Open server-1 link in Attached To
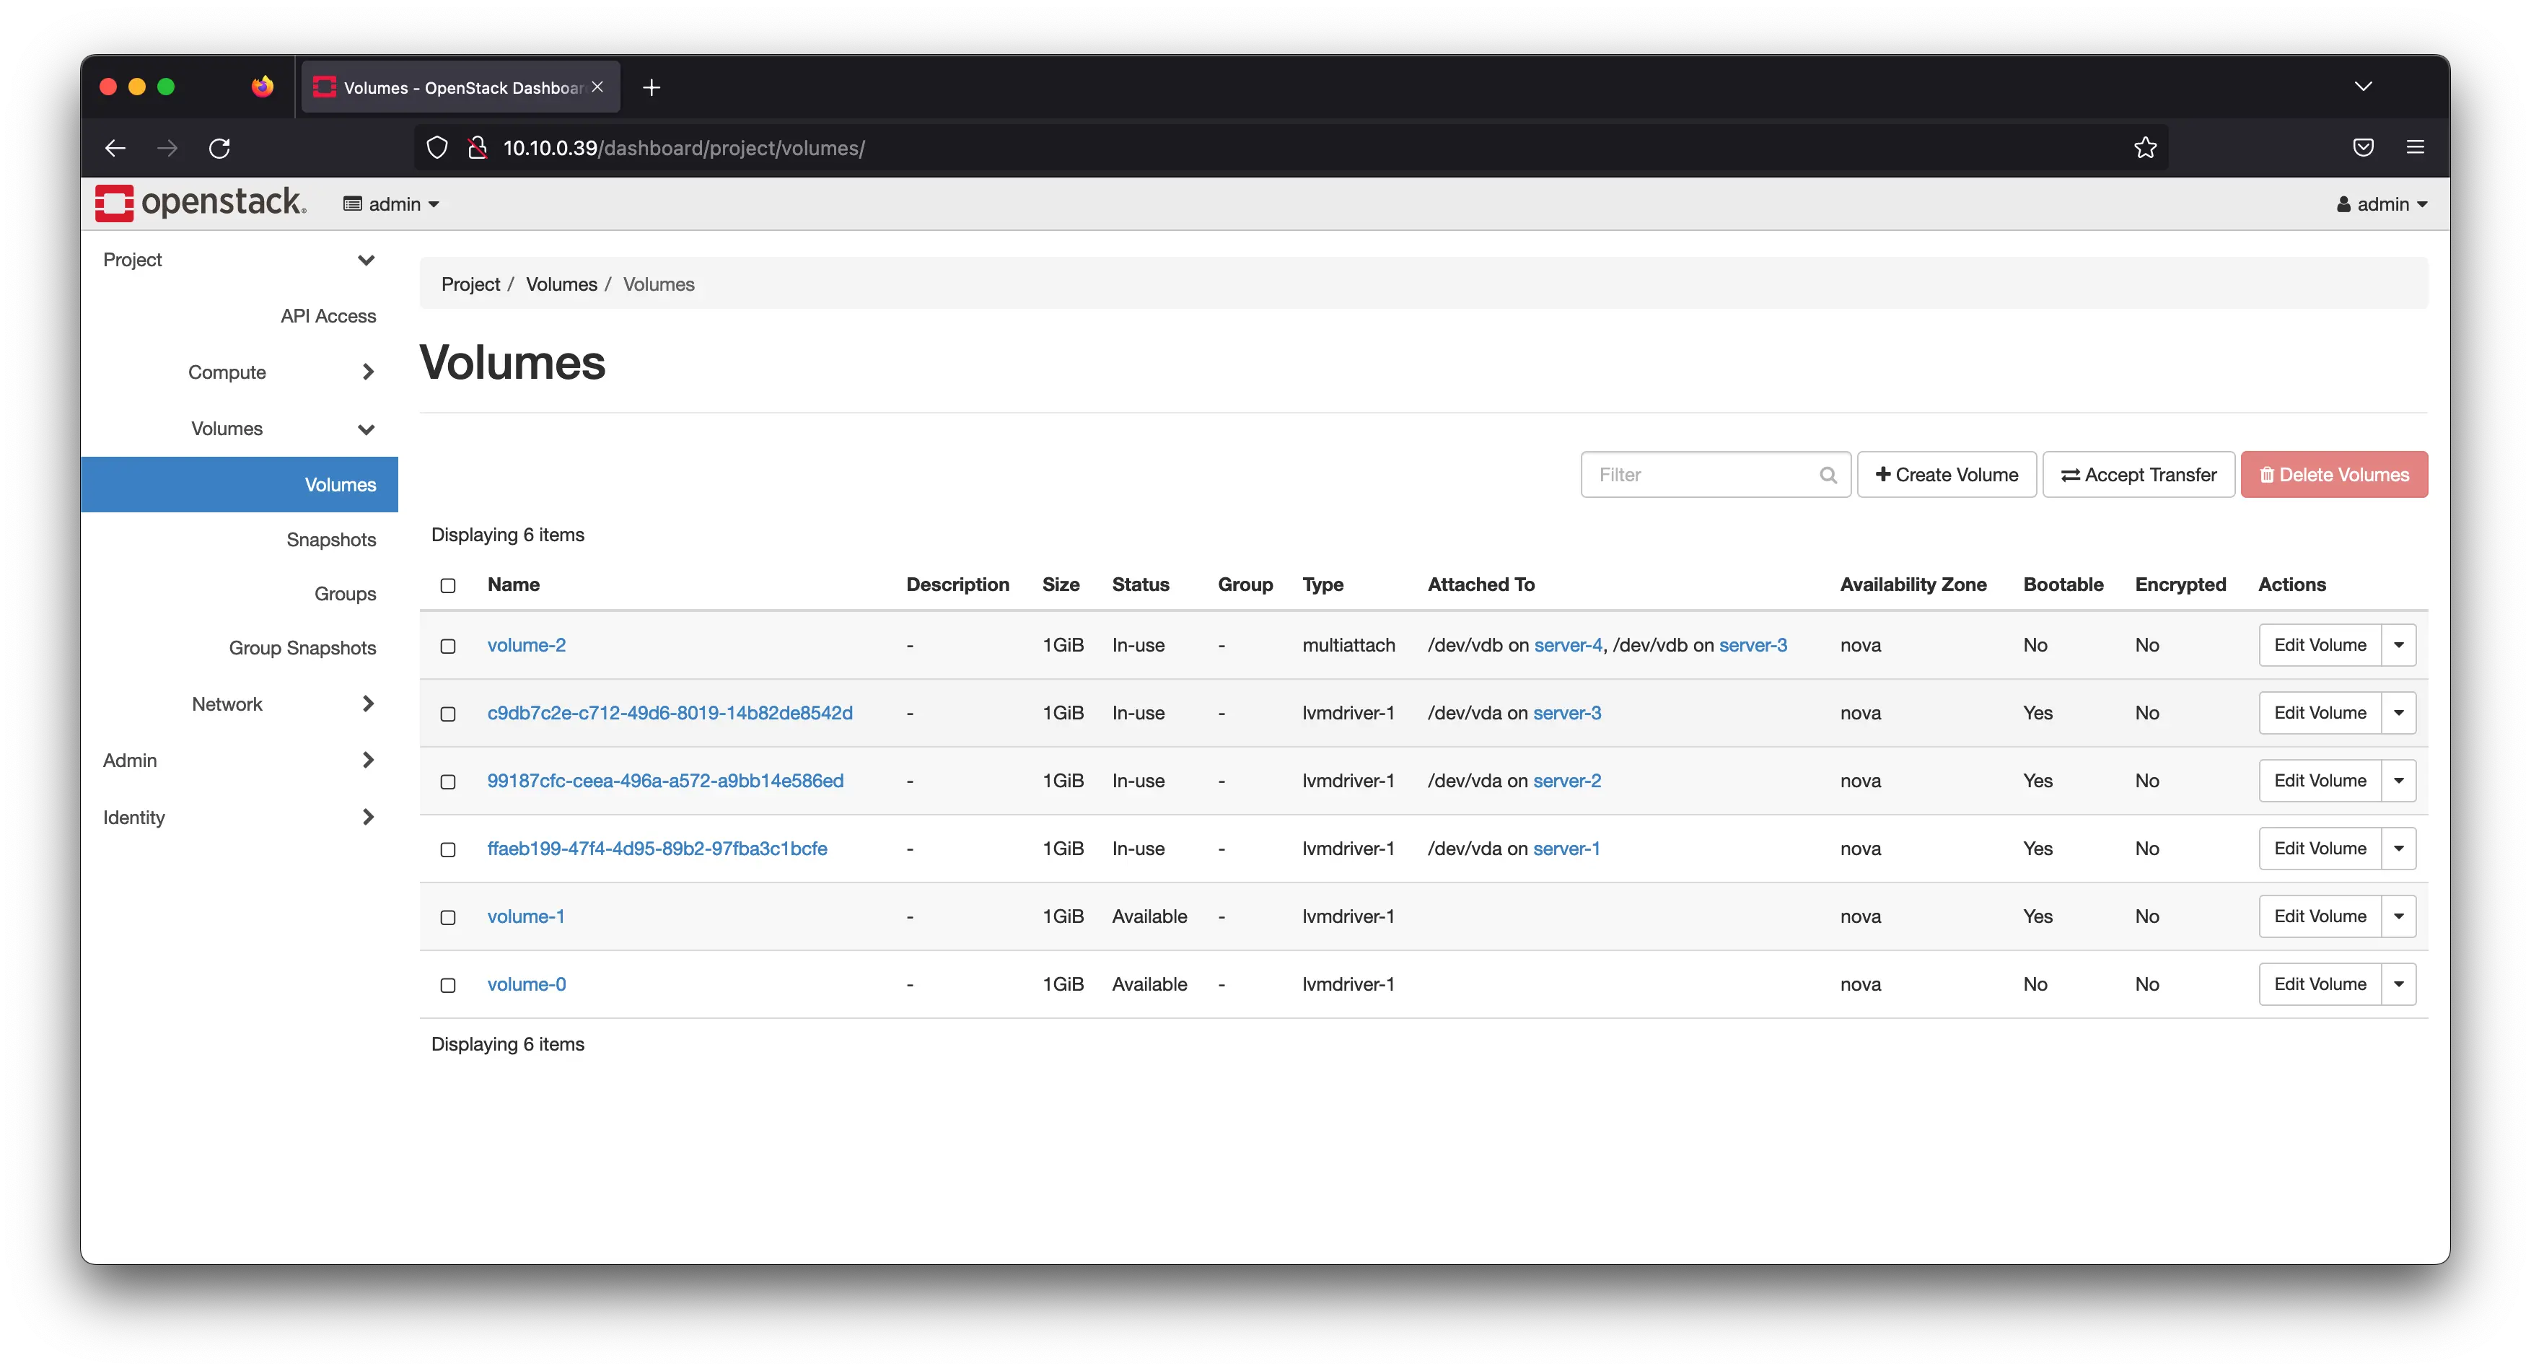This screenshot has width=2531, height=1371. (x=1566, y=848)
